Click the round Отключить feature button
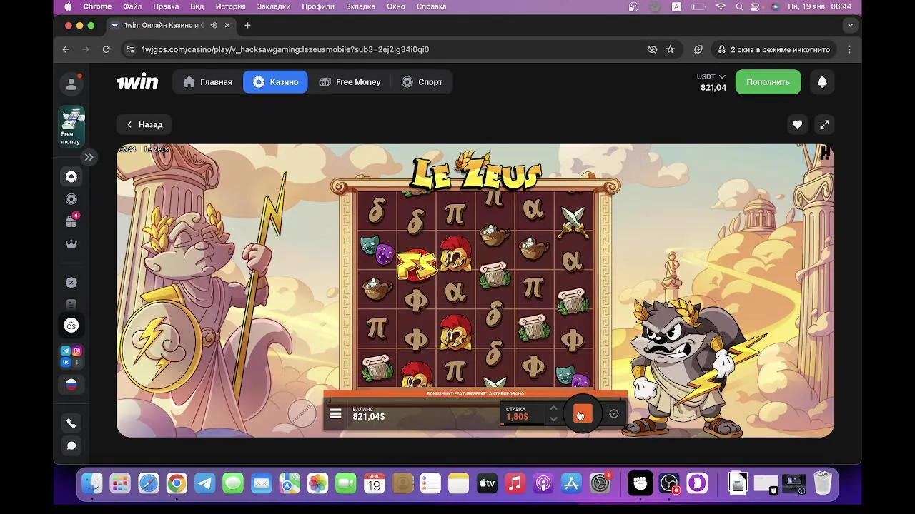Screen dimensions: 915x514 pos(302,413)
